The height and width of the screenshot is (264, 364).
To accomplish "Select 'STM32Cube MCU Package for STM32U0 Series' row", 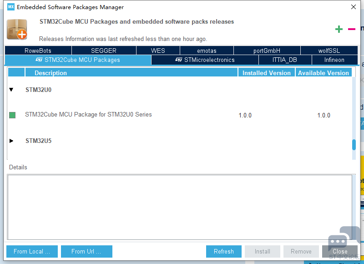I will [180, 115].
